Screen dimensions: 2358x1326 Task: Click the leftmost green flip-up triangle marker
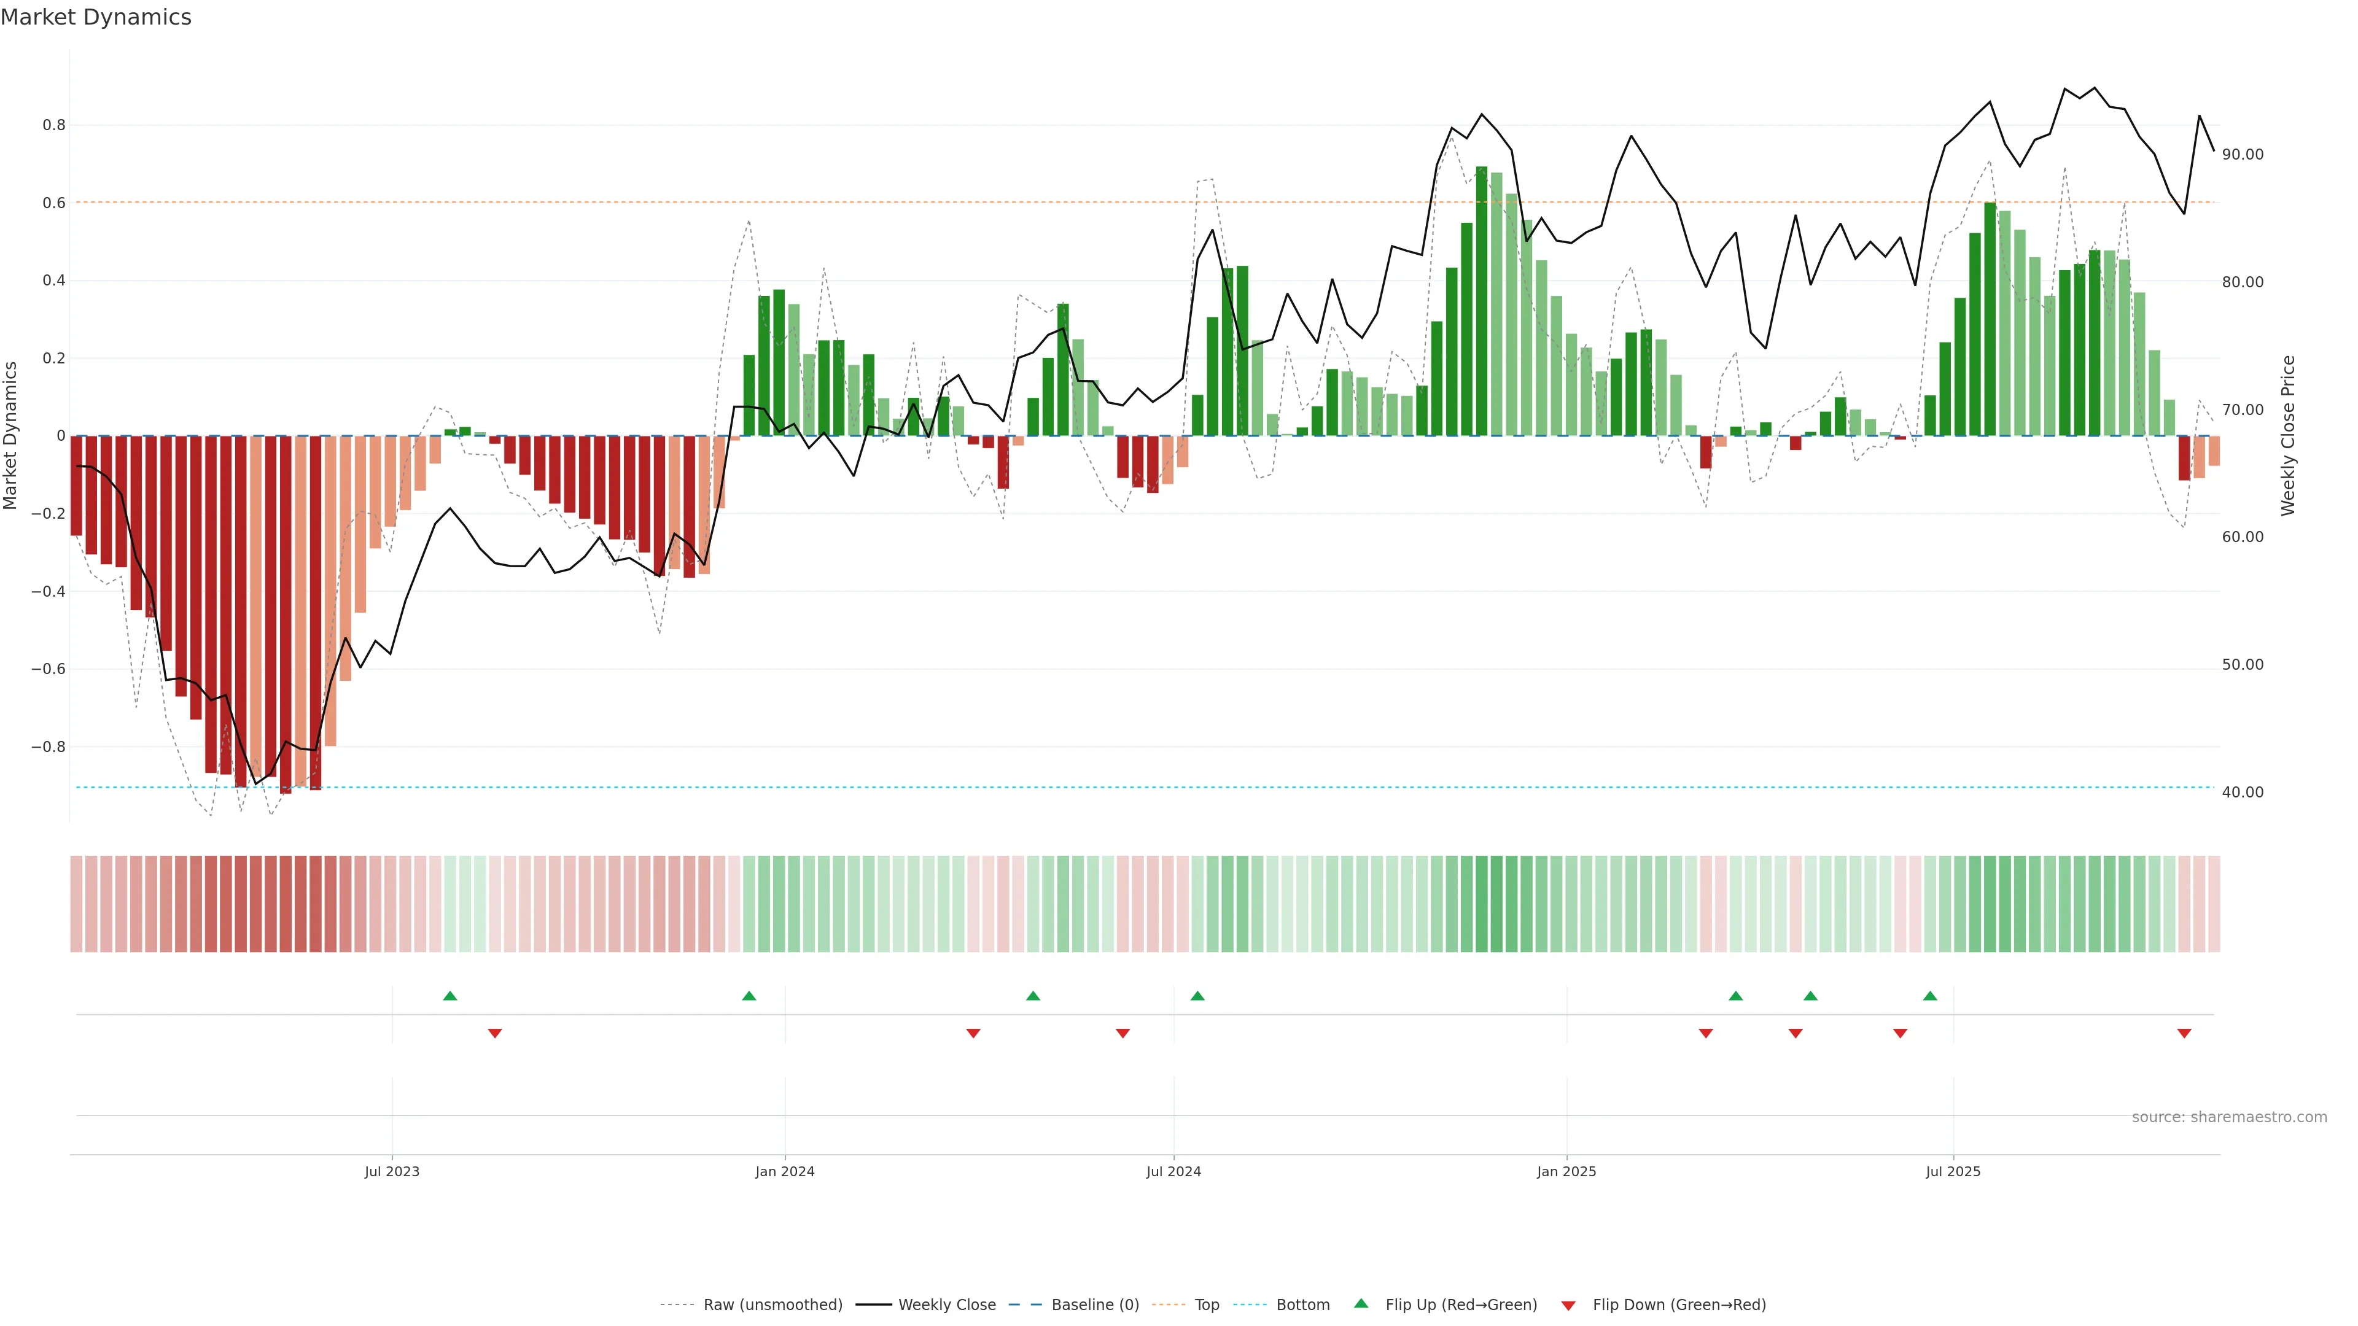(x=449, y=996)
